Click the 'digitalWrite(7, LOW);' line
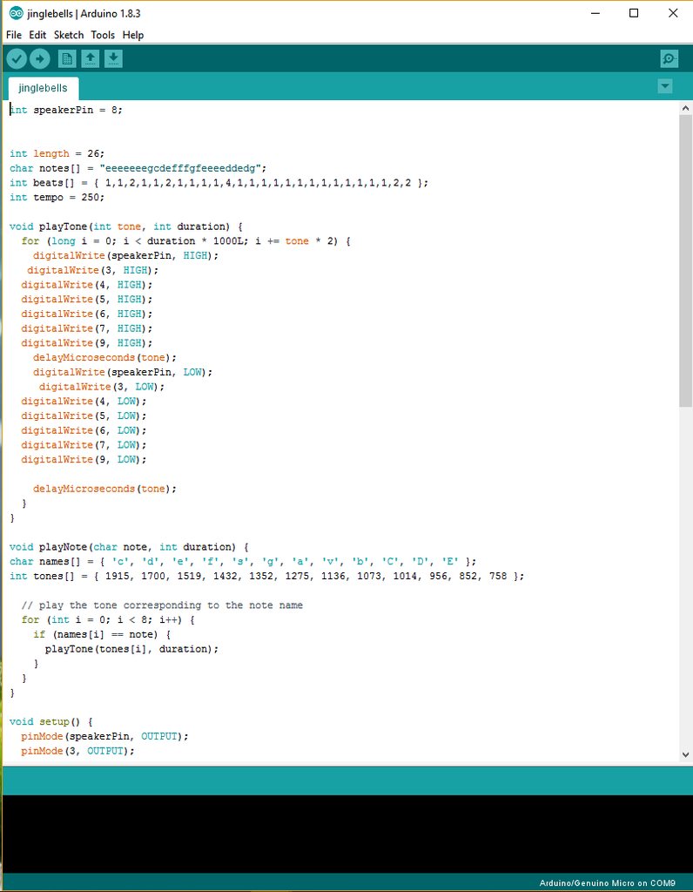The image size is (693, 892). click(x=84, y=445)
